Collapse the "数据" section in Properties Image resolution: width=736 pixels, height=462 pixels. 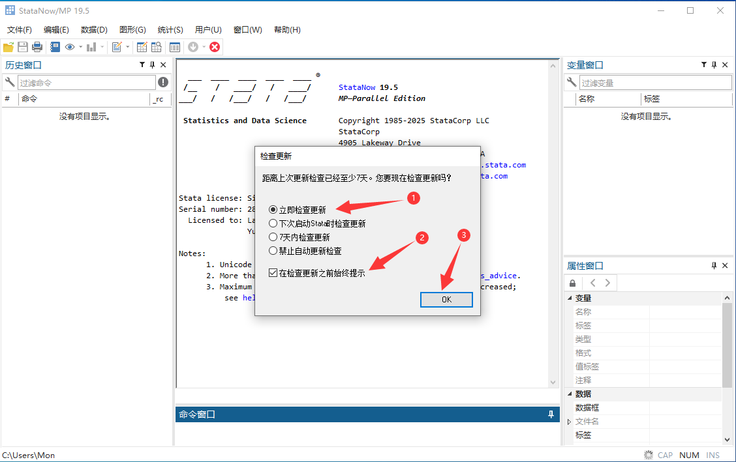tap(570, 394)
